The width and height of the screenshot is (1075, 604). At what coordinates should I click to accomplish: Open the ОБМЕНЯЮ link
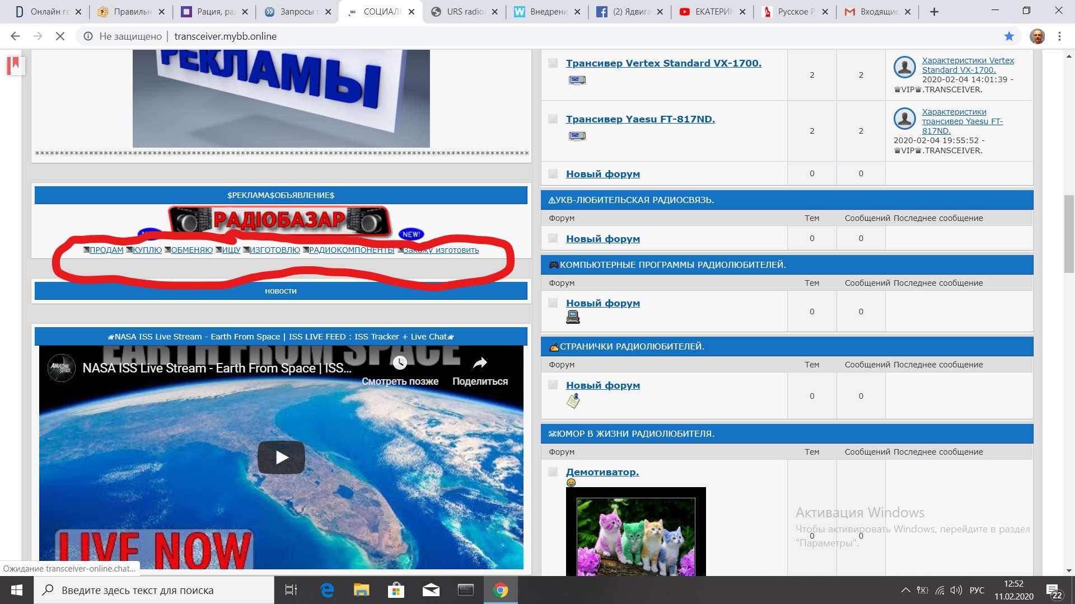191,250
